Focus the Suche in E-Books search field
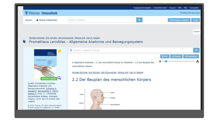Image resolution: width=218 pixels, height=121 pixels. click(x=102, y=20)
